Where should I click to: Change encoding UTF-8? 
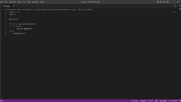(151, 101)
